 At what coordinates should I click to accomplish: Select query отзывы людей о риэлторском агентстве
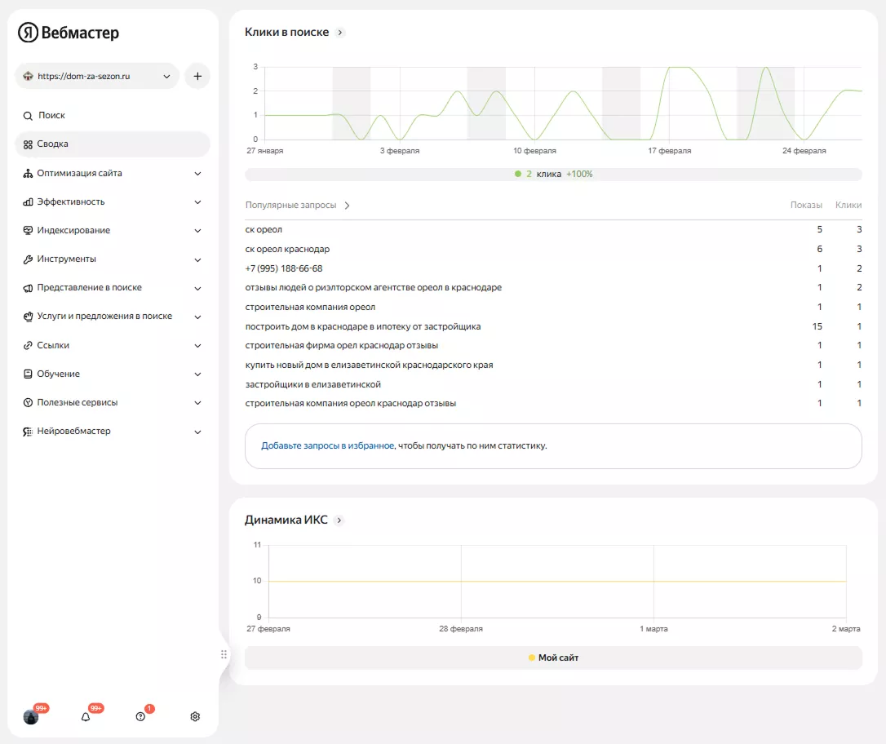tap(374, 287)
